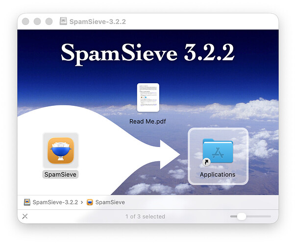Adjust the icon size slider knob
This screenshot has width=296, height=245.
pyautogui.click(x=242, y=216)
